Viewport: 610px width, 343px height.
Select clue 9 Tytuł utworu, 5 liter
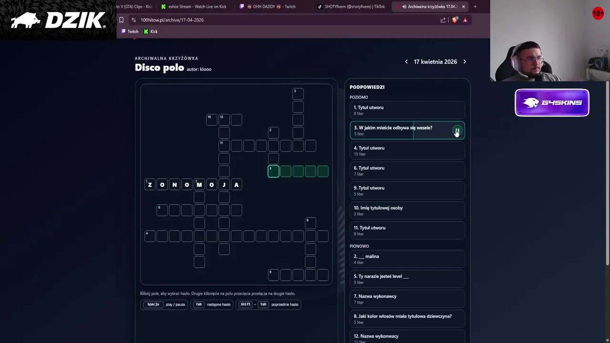407,191
